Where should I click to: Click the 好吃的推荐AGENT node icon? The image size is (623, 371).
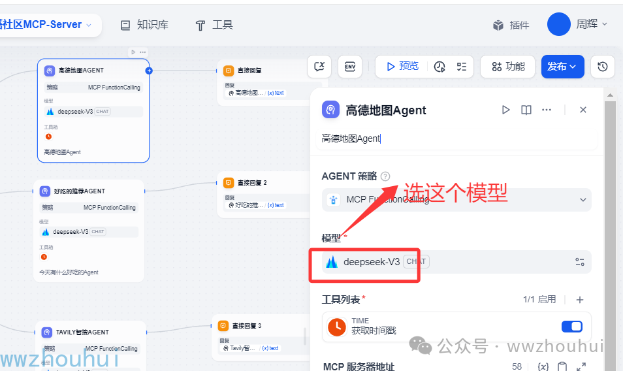45,191
